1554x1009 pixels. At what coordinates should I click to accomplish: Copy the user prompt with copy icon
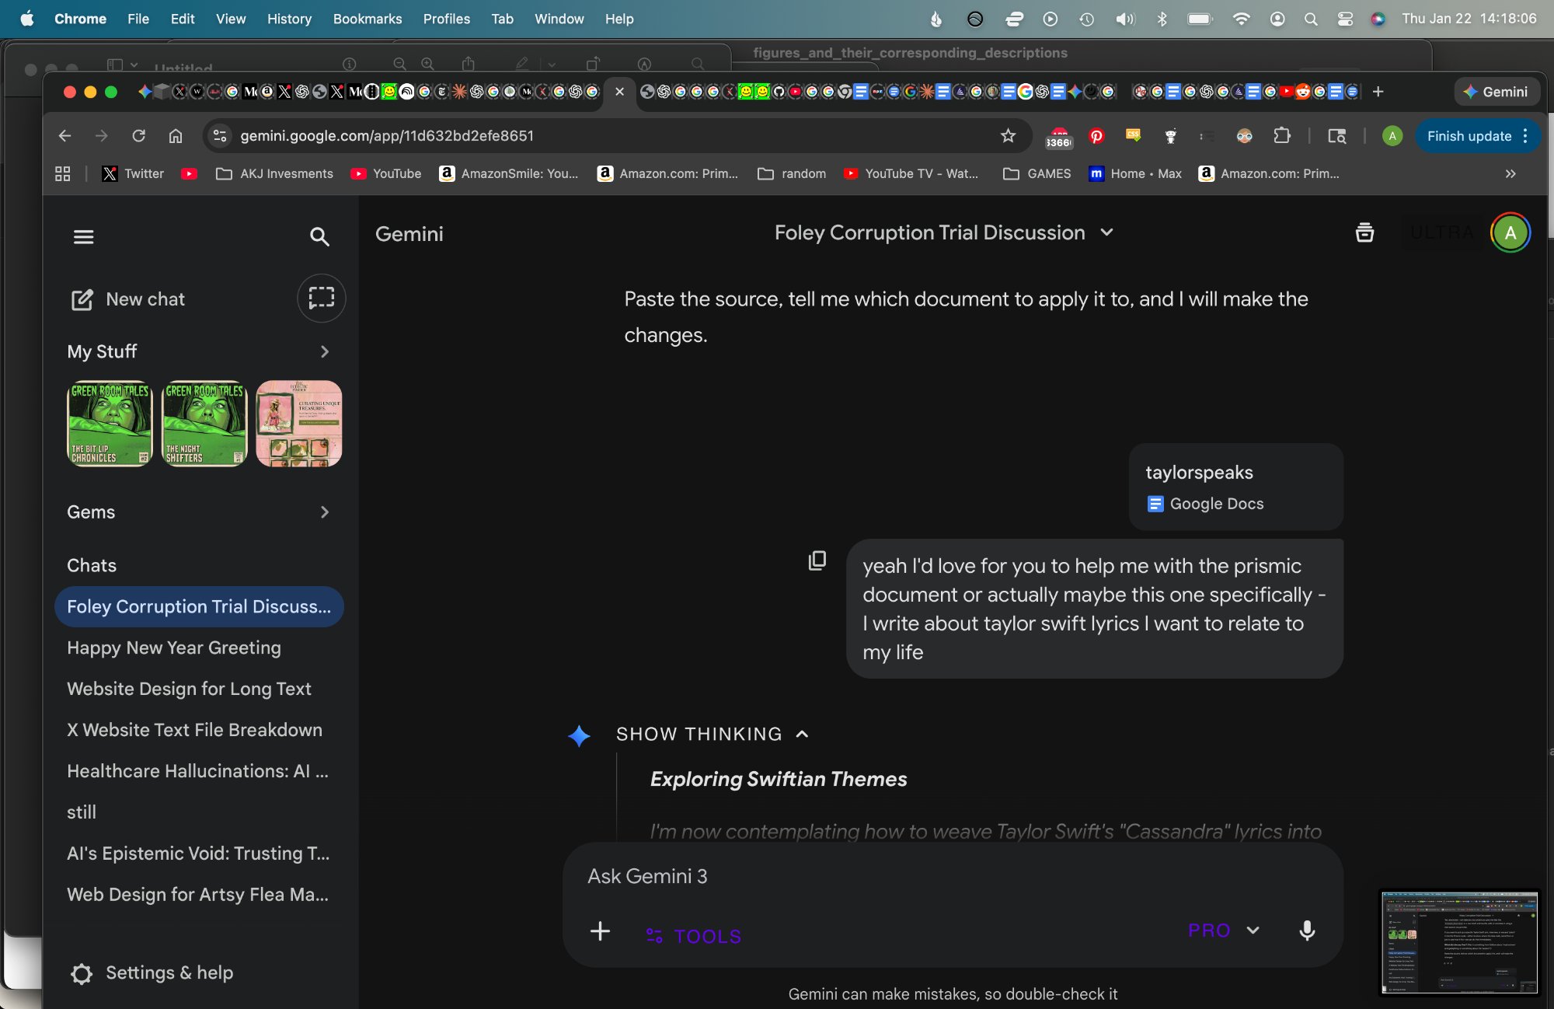click(817, 560)
